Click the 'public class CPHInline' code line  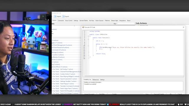pos(98,34)
